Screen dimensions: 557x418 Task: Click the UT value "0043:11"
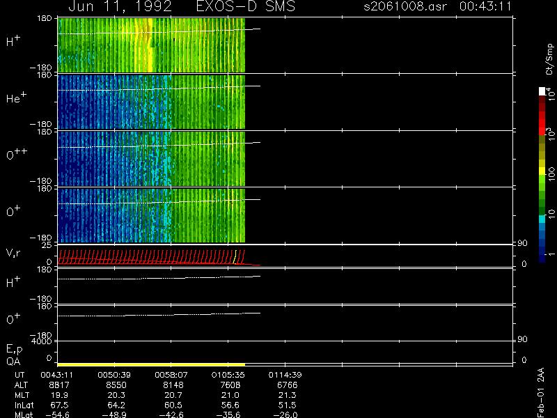coord(57,375)
